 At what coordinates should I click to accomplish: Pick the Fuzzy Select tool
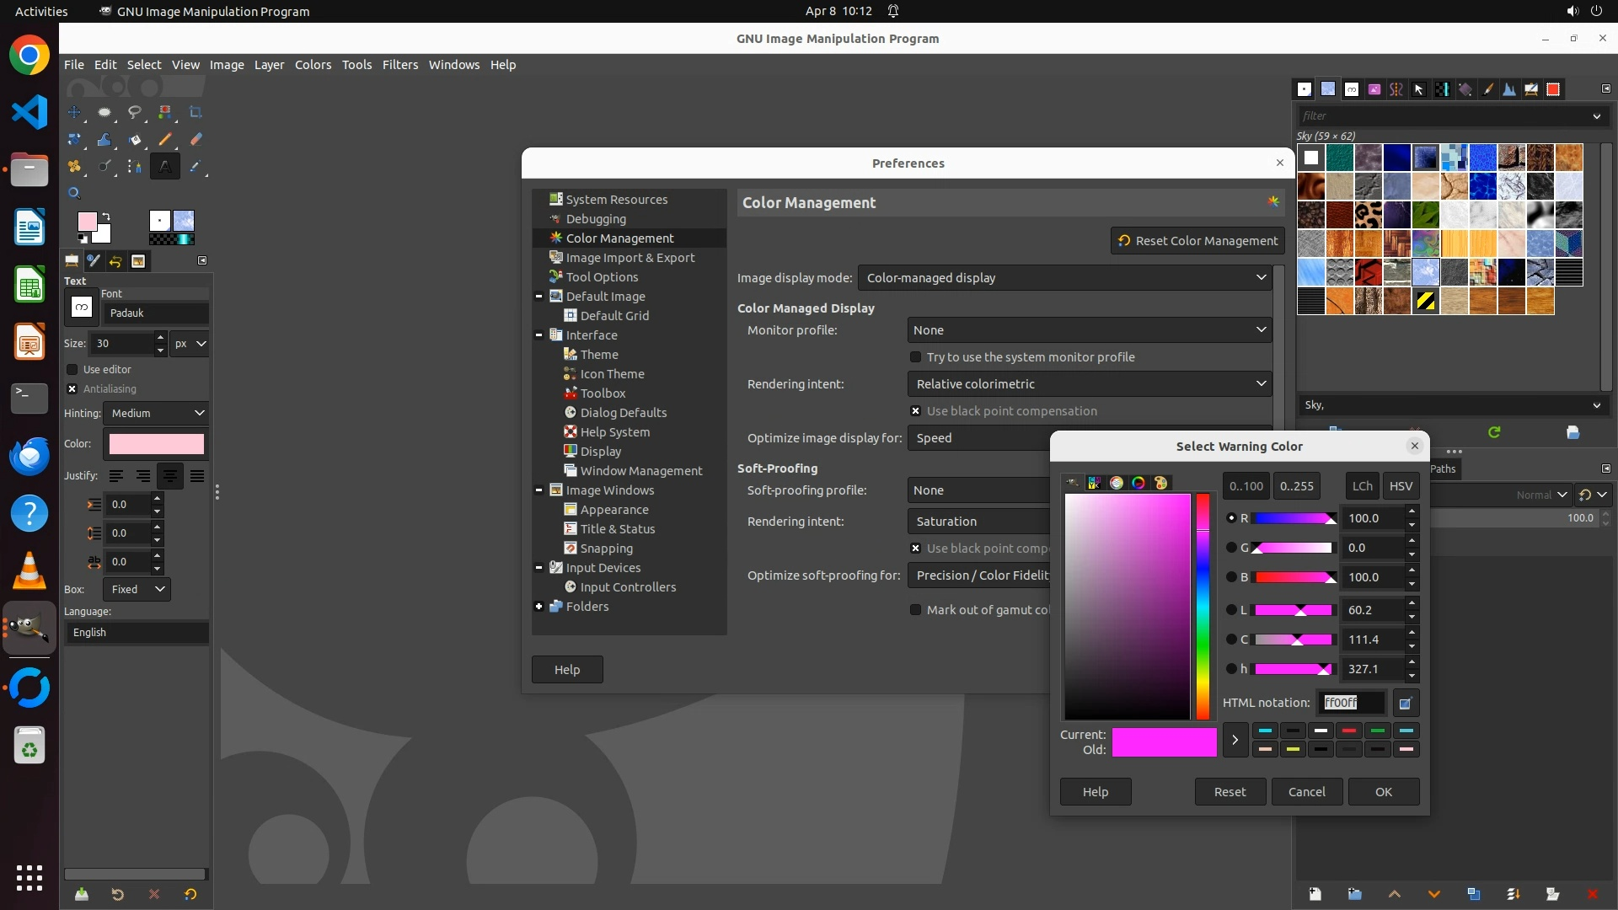[165, 112]
